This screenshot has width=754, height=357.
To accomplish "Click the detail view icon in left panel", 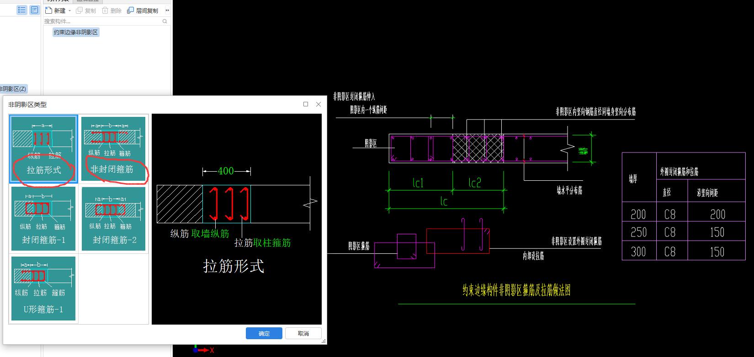I will pyautogui.click(x=35, y=10).
